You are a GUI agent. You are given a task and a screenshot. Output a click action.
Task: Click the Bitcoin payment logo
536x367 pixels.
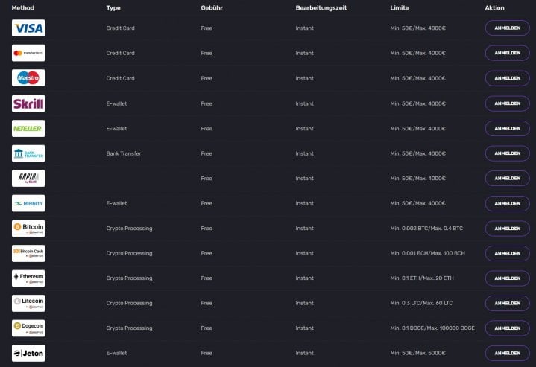28,229
